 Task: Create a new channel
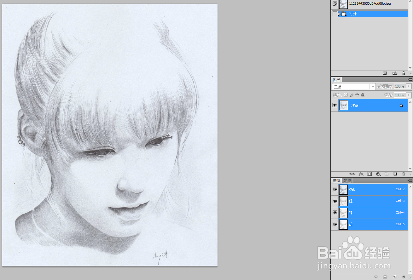395,277
